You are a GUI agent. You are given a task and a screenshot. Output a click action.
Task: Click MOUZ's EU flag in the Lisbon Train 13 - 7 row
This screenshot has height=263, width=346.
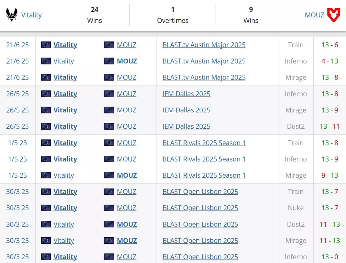pyautogui.click(x=109, y=192)
